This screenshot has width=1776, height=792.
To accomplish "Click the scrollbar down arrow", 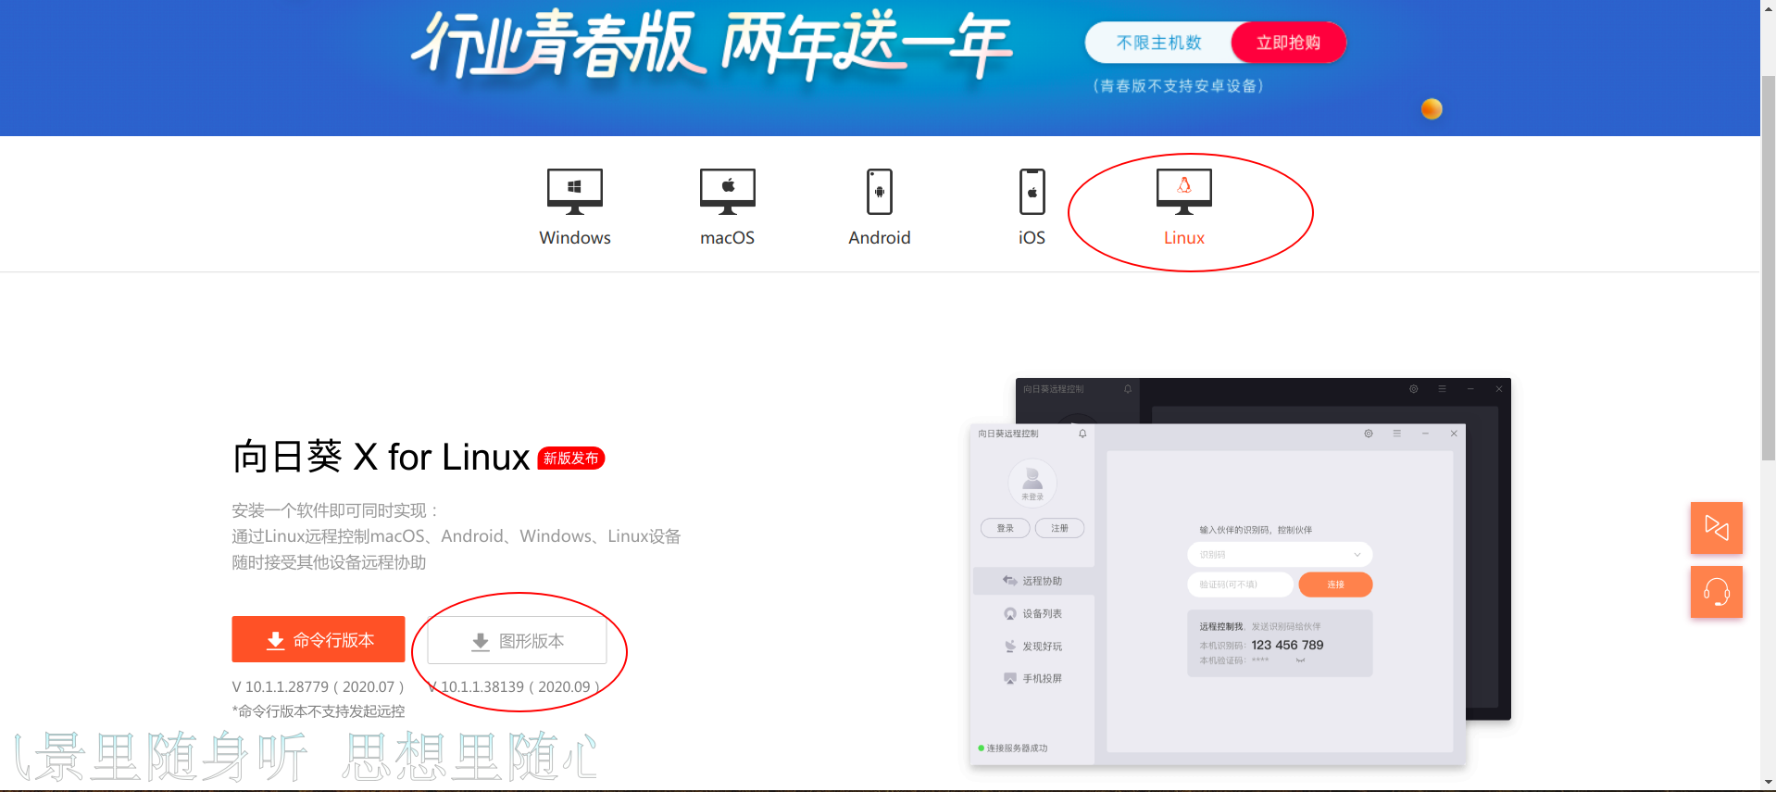I will (x=1768, y=782).
